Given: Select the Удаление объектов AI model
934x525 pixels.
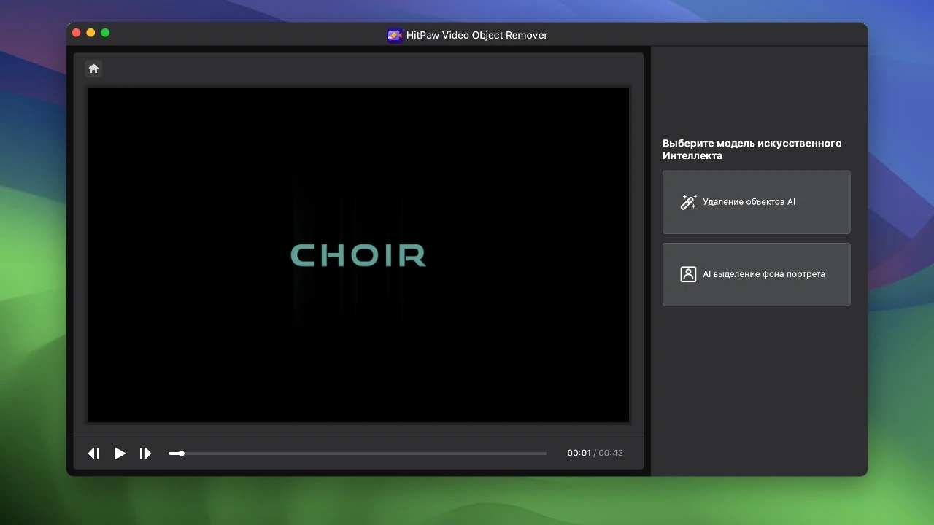Looking at the screenshot, I should (x=756, y=202).
